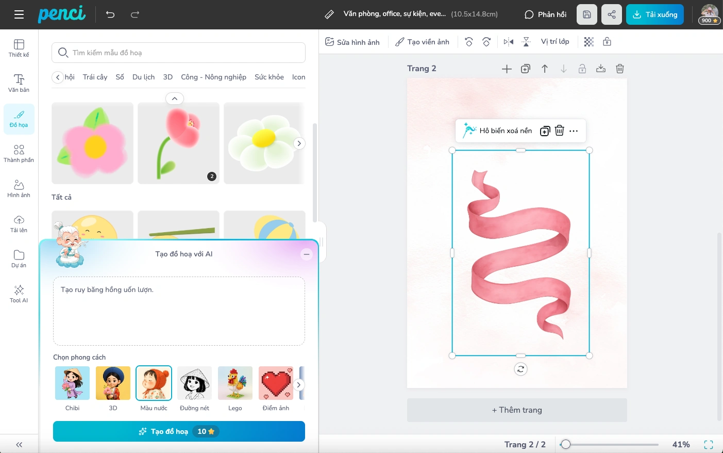Viewport: 723px width, 453px height.
Task: Rotate image clockwise
Action: coord(486,42)
